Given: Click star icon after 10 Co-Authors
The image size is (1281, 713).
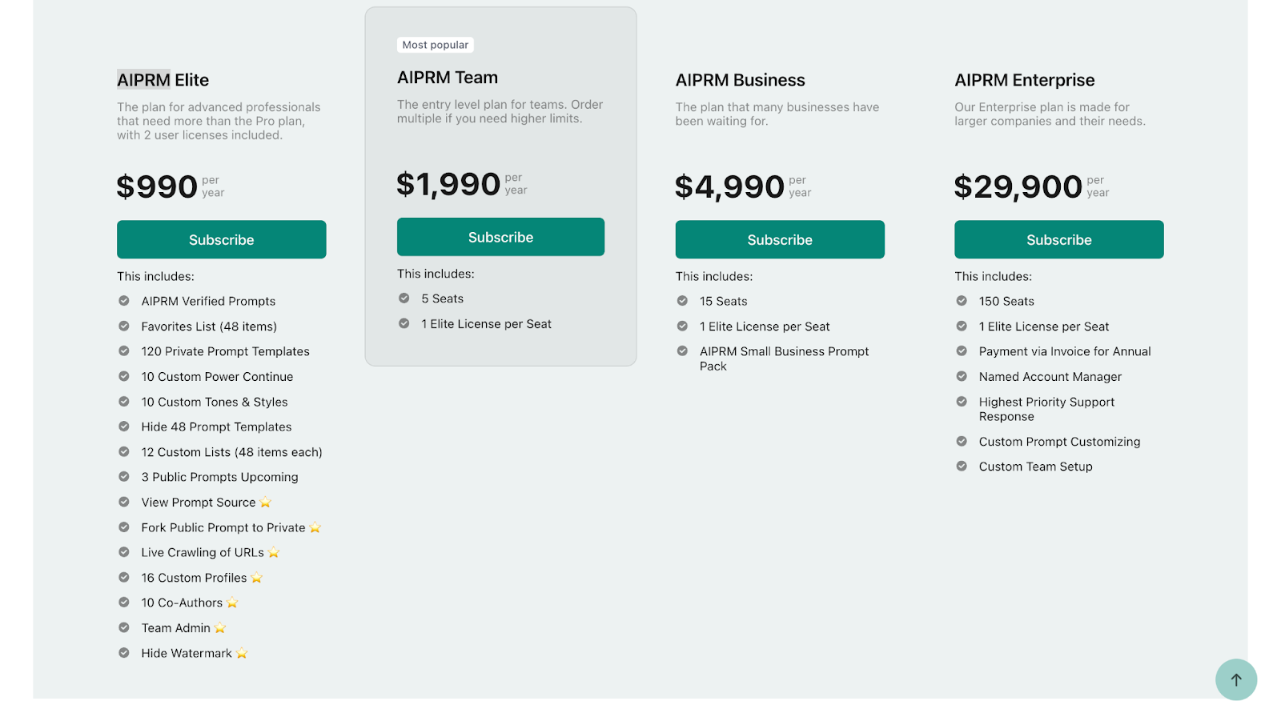Looking at the screenshot, I should click(232, 603).
